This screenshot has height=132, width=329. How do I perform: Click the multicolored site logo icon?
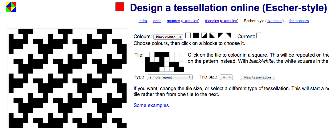(11, 7)
